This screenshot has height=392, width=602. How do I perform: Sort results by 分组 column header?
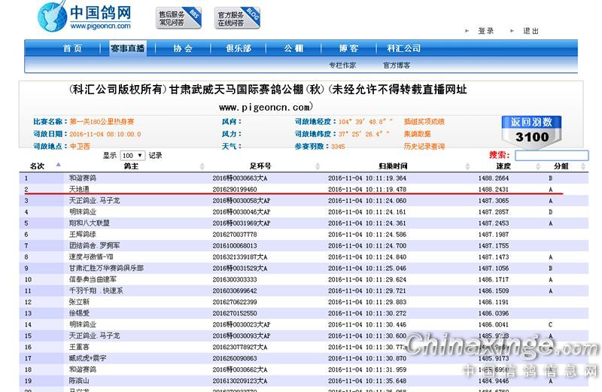[561, 166]
